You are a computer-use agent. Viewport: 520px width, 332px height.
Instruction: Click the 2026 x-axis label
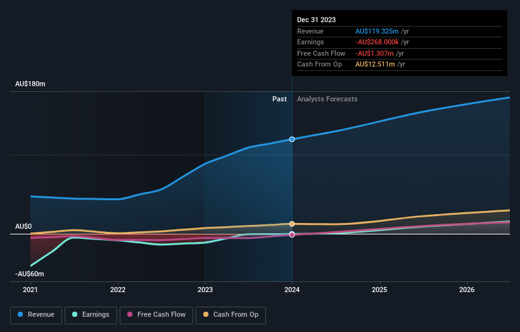pos(467,290)
